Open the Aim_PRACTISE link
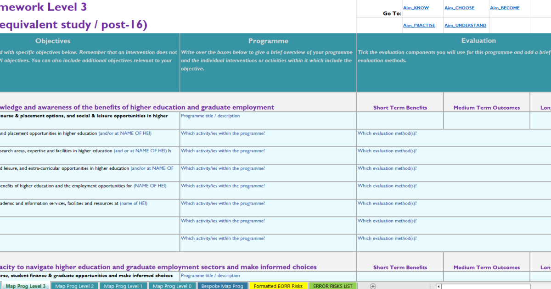The width and height of the screenshot is (551, 289). tap(419, 25)
